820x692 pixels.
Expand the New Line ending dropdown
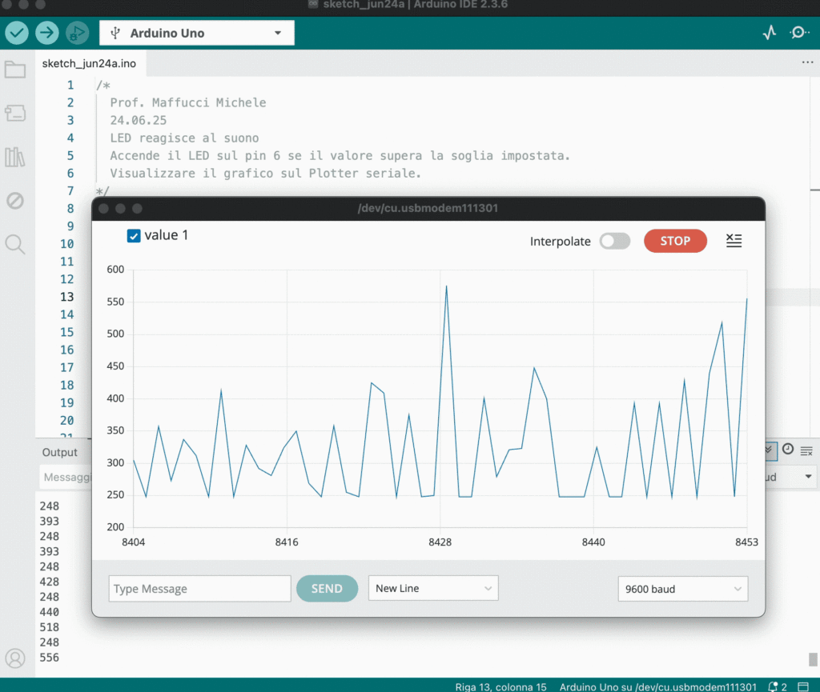coord(433,588)
